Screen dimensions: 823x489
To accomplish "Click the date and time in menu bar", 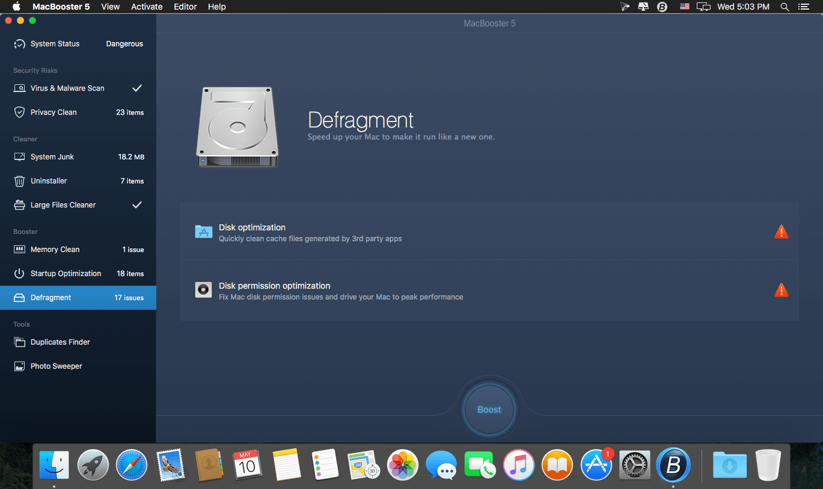I will click(744, 7).
